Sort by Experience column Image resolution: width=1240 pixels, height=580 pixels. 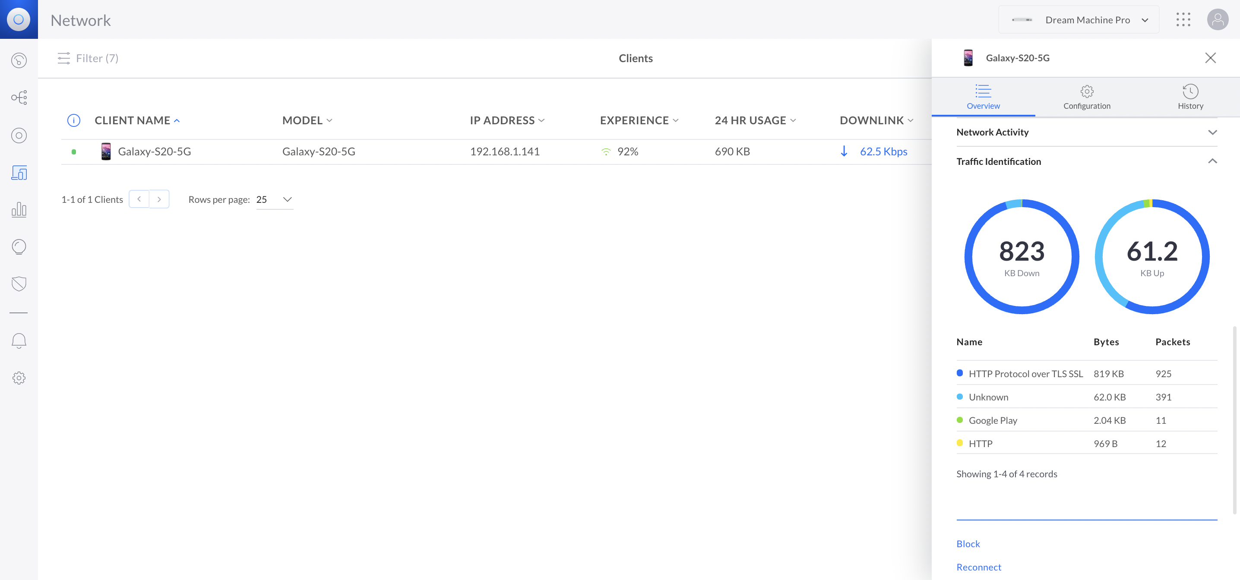639,120
